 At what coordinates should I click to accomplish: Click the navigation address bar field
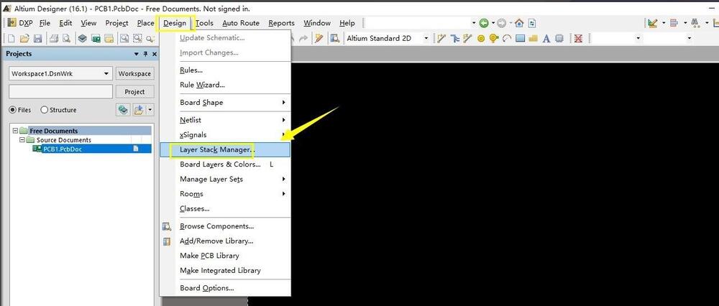[x=418, y=23]
